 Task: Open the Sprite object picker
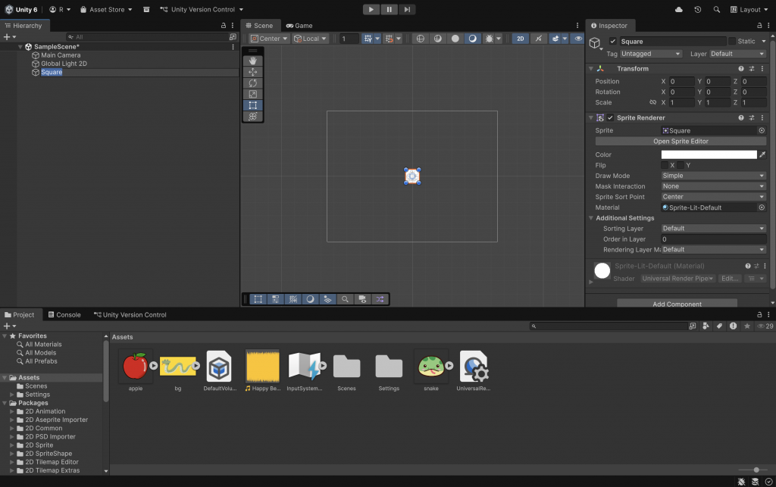762,130
